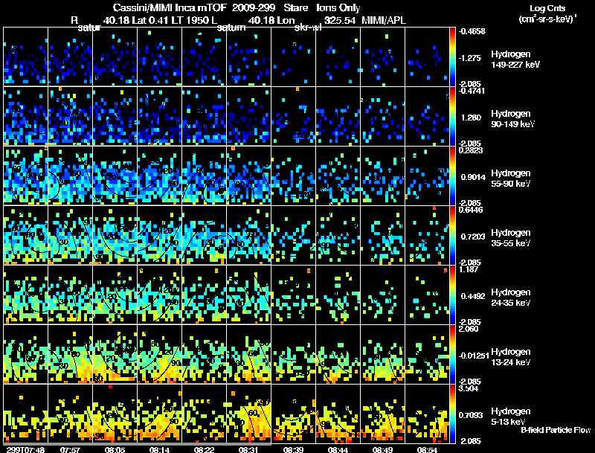Viewport: 595px width, 453px height.
Task: Open the 55-90 keV image at 08:54
Action: point(427,176)
